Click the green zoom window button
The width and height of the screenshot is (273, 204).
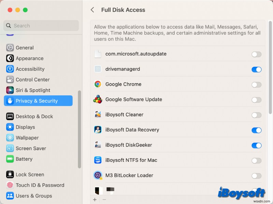point(25,10)
